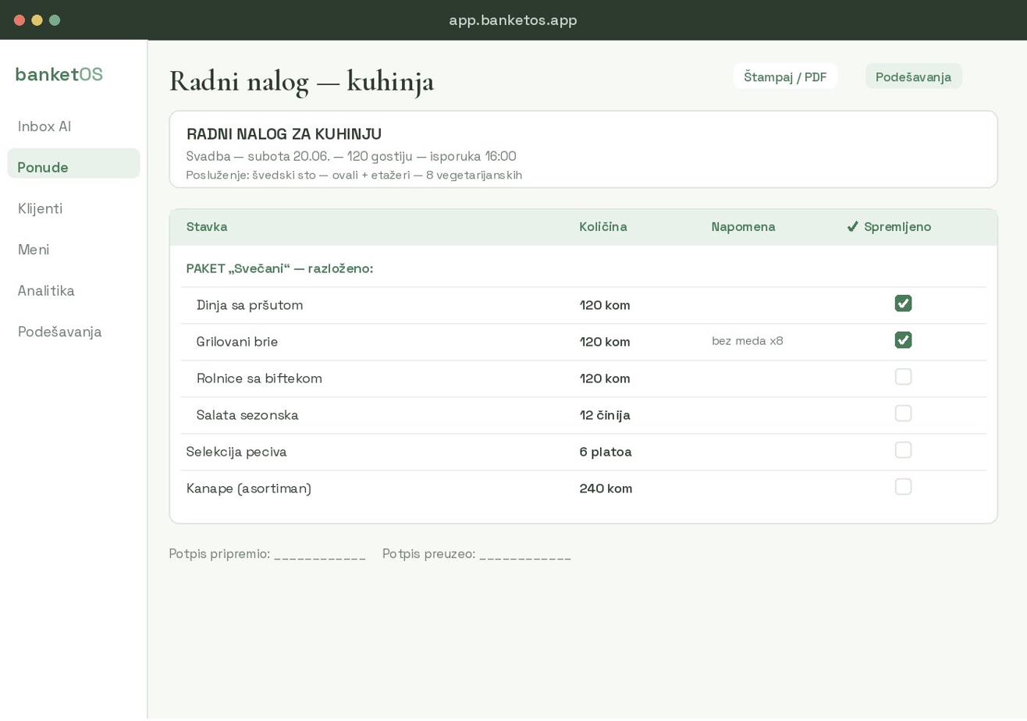Uncheck Grilovani brie checkbox
Image resolution: width=1027 pixels, height=721 pixels.
[x=903, y=340]
